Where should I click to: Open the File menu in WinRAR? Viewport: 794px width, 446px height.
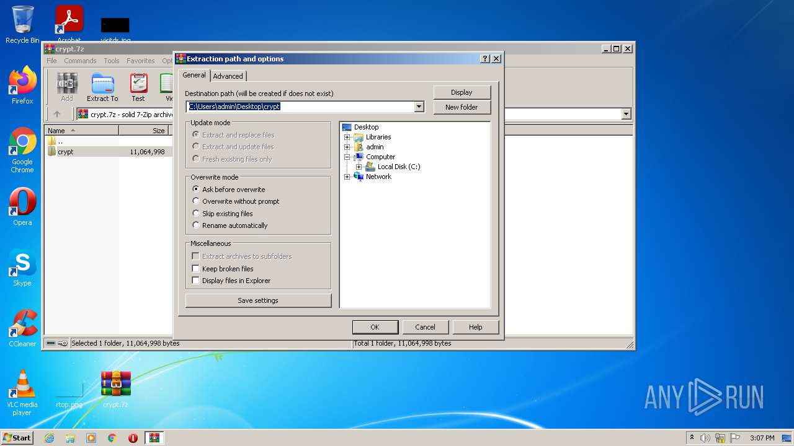point(51,61)
